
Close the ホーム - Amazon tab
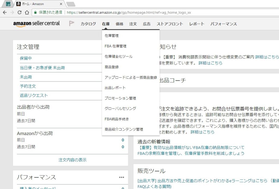tap(61, 4)
